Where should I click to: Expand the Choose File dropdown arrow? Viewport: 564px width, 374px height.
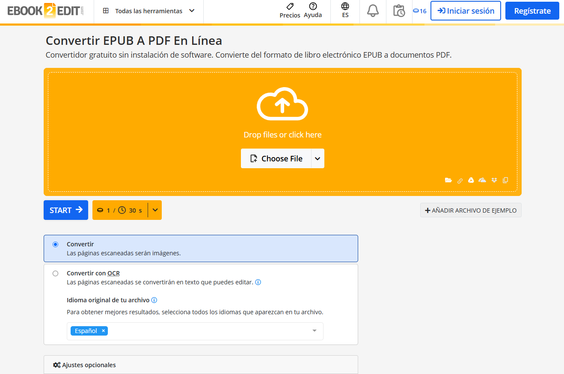(x=318, y=158)
